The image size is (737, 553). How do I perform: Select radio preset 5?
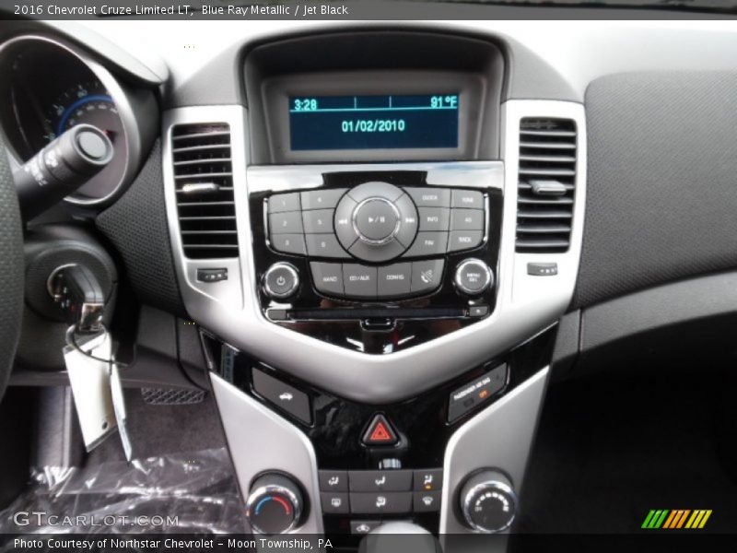[x=319, y=221]
